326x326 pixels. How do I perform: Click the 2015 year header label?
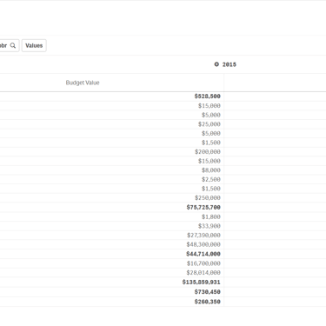230,64
